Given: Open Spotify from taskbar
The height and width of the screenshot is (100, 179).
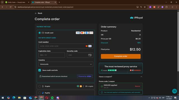Looking at the screenshot, I should tap(52, 98).
